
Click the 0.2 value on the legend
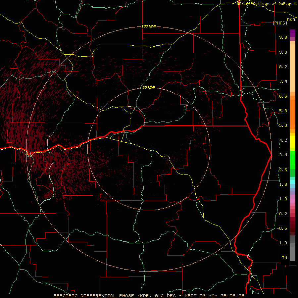pos(283,214)
